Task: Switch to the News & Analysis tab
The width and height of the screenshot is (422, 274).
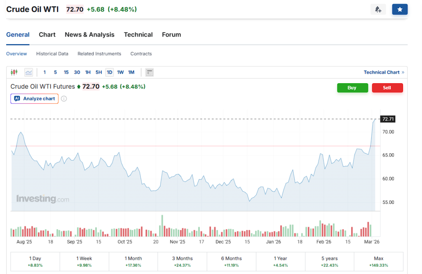Action: tap(89, 35)
